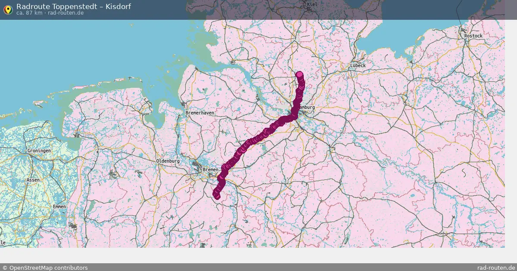Click the Rostock city label
Image resolution: width=517 pixels, height=271 pixels.
[x=473, y=36]
